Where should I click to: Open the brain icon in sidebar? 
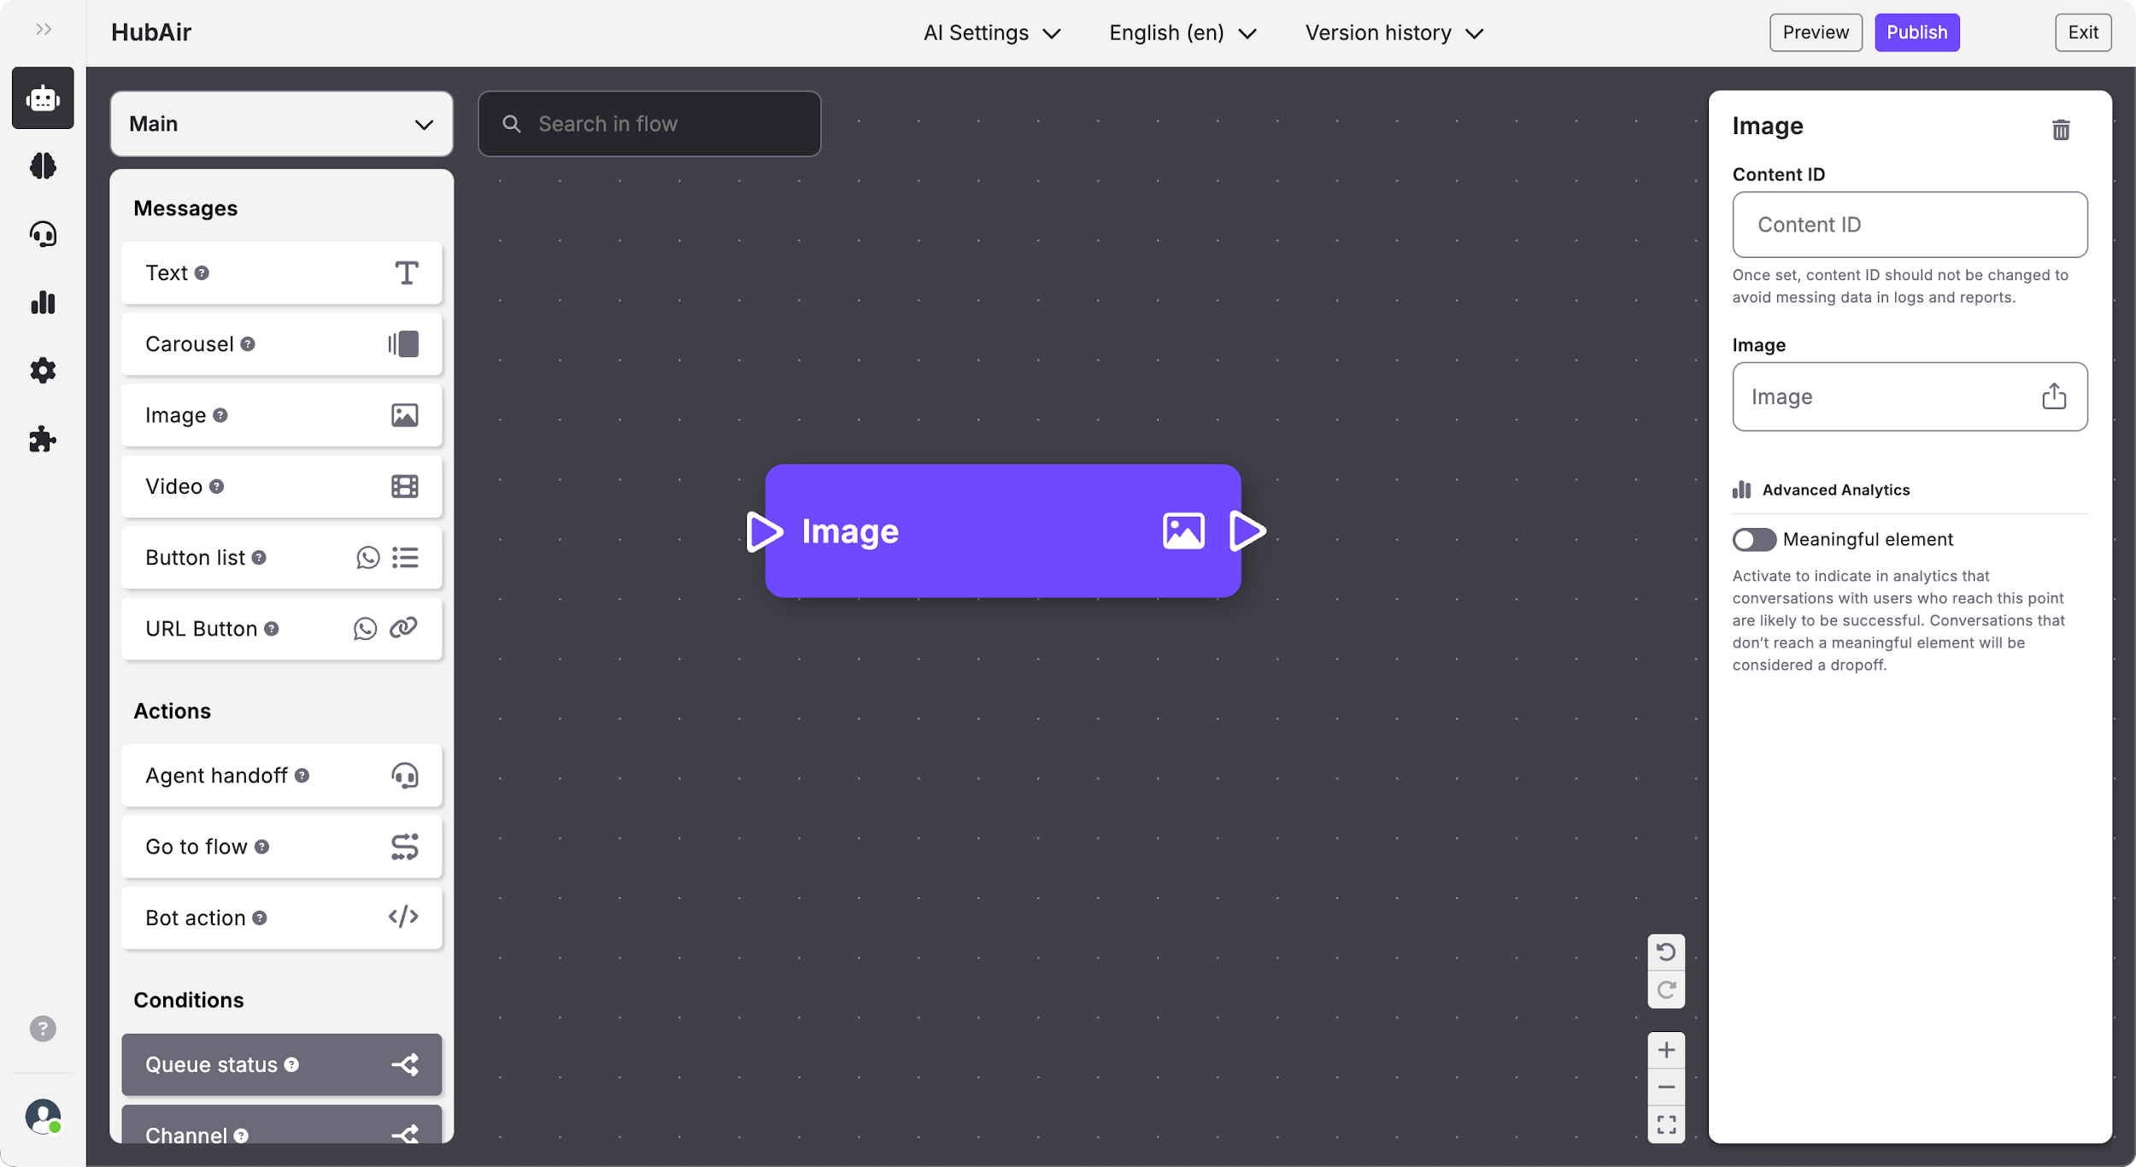43,166
